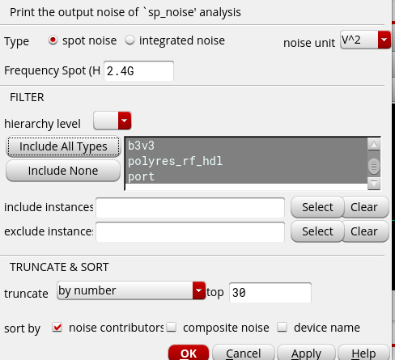Open the noise unit V^2 dropdown
Screen dimensions: 395x360
(x=366, y=40)
